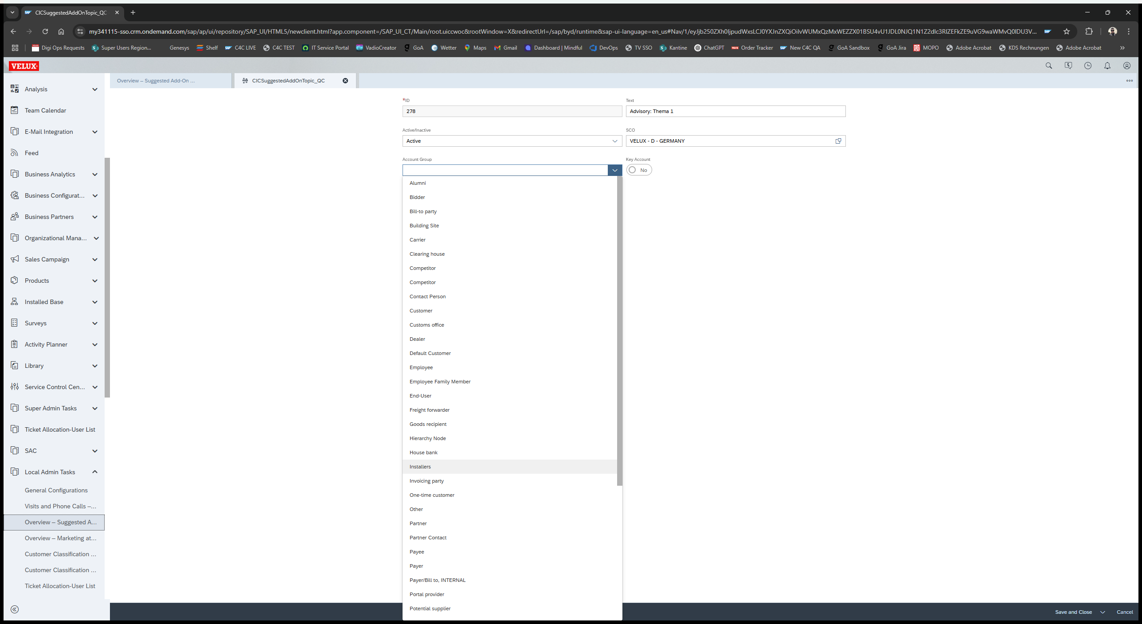Click the Text input field containing Advisory: Thema 1
Image resolution: width=1142 pixels, height=624 pixels.
(x=735, y=111)
